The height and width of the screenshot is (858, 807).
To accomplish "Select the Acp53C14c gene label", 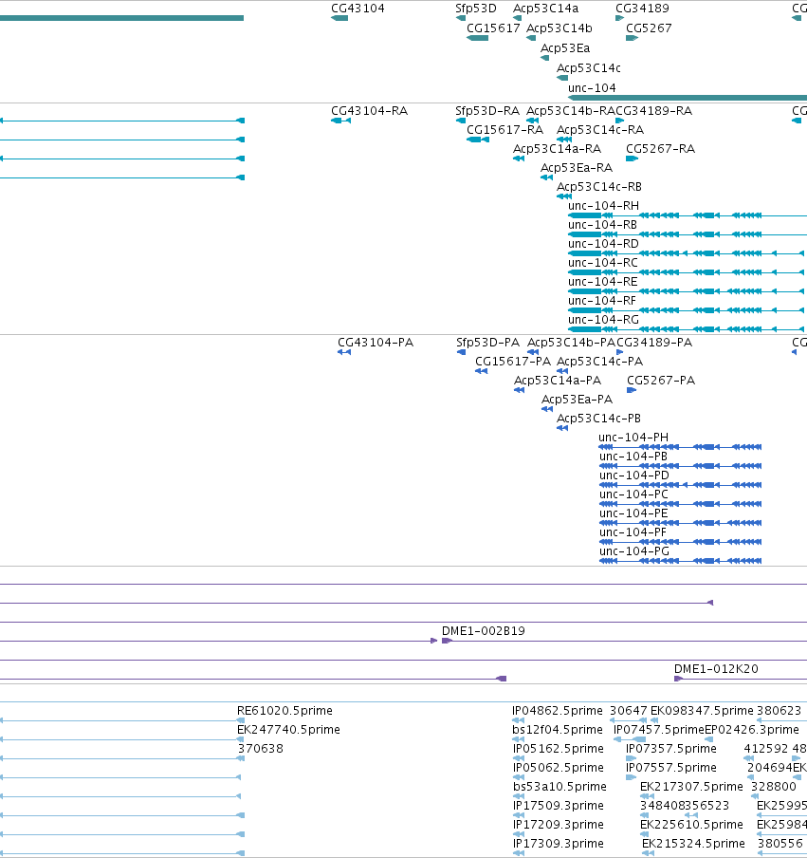I will [x=589, y=67].
